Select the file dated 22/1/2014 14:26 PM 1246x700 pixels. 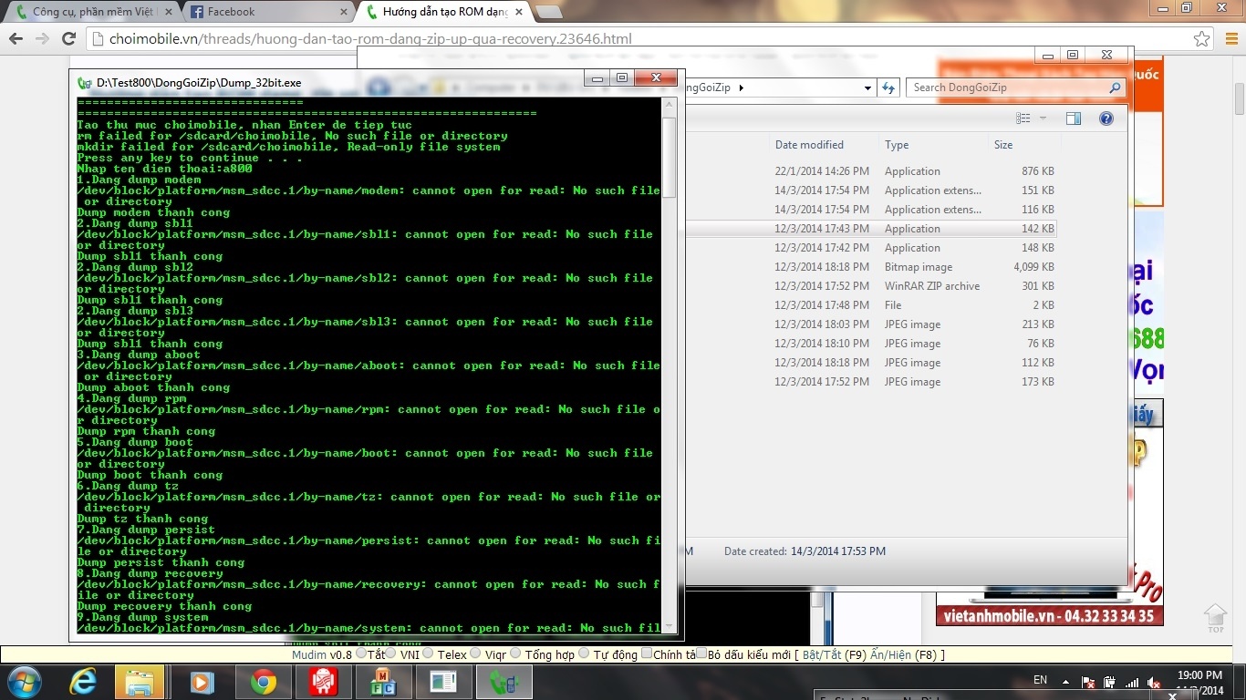tap(870, 171)
